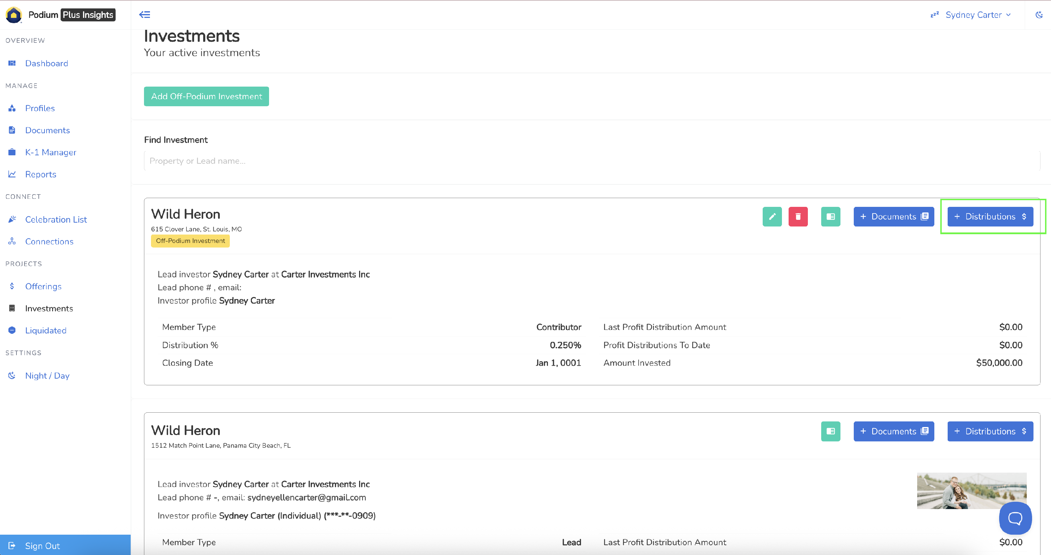This screenshot has height=555, width=1051.
Task: Toggle Night / Day in sidebar settings
Action: tap(47, 375)
